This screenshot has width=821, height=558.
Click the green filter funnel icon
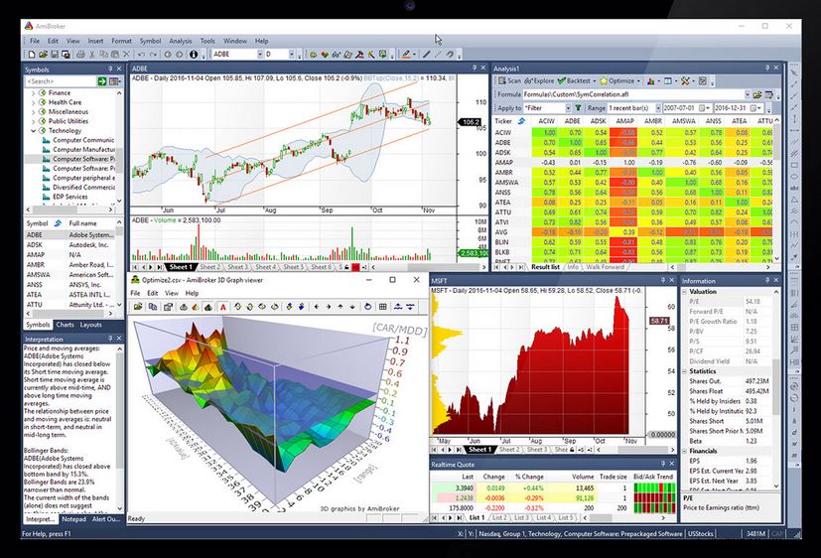(x=578, y=108)
